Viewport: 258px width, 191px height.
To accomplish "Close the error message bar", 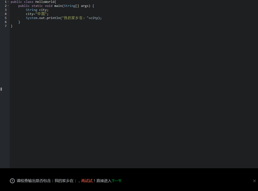I will pyautogui.click(x=254, y=181).
